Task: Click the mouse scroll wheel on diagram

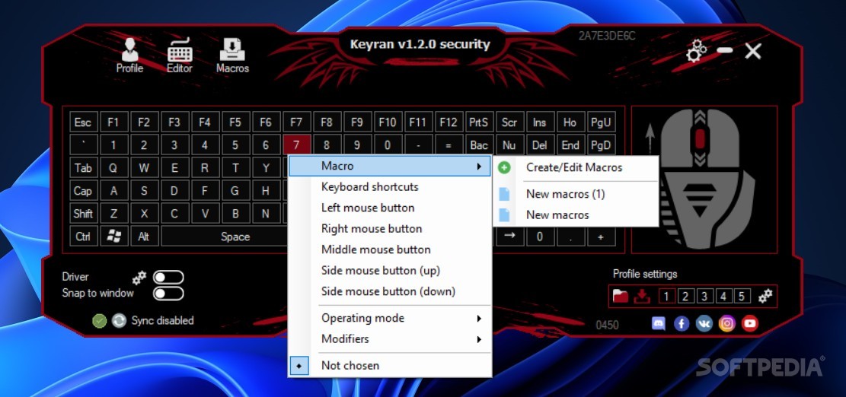Action: click(x=700, y=139)
